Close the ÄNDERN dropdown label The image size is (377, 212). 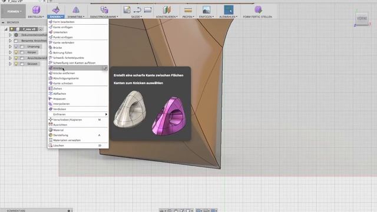point(56,17)
